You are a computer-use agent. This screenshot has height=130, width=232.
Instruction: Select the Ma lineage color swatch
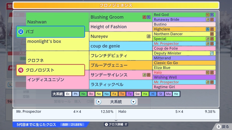pyautogui.click(x=168, y=94)
